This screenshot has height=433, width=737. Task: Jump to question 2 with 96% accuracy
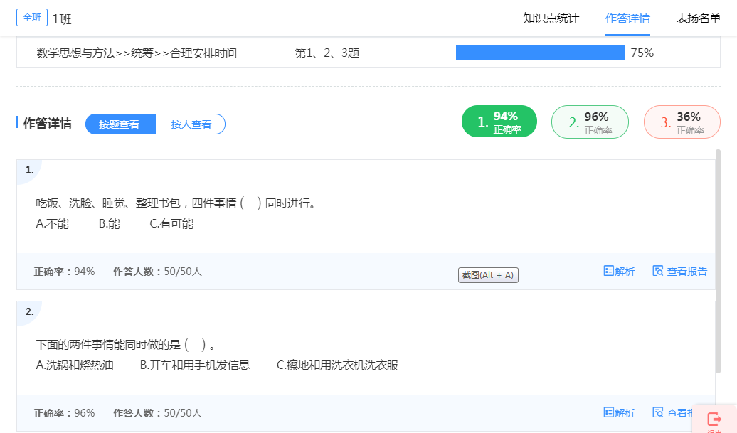(590, 122)
